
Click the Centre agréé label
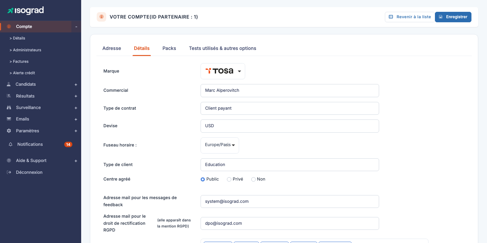click(117, 179)
